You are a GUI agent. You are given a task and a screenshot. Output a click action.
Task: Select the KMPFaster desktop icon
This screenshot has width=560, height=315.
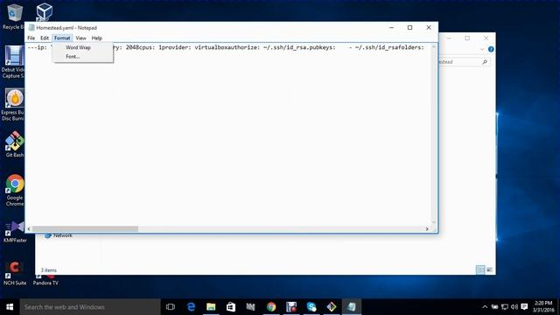[15, 231]
